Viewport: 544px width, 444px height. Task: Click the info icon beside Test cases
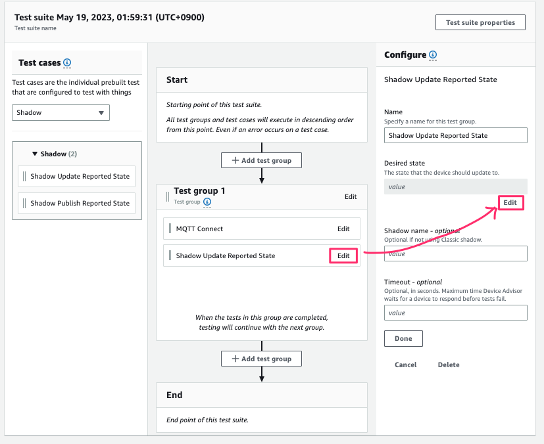[x=67, y=63]
